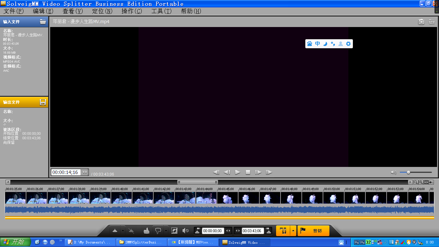Select thumbnail at 00:01:45;00 on timeline
Image resolution: width=439 pixels, height=247 pixels.
228,198
